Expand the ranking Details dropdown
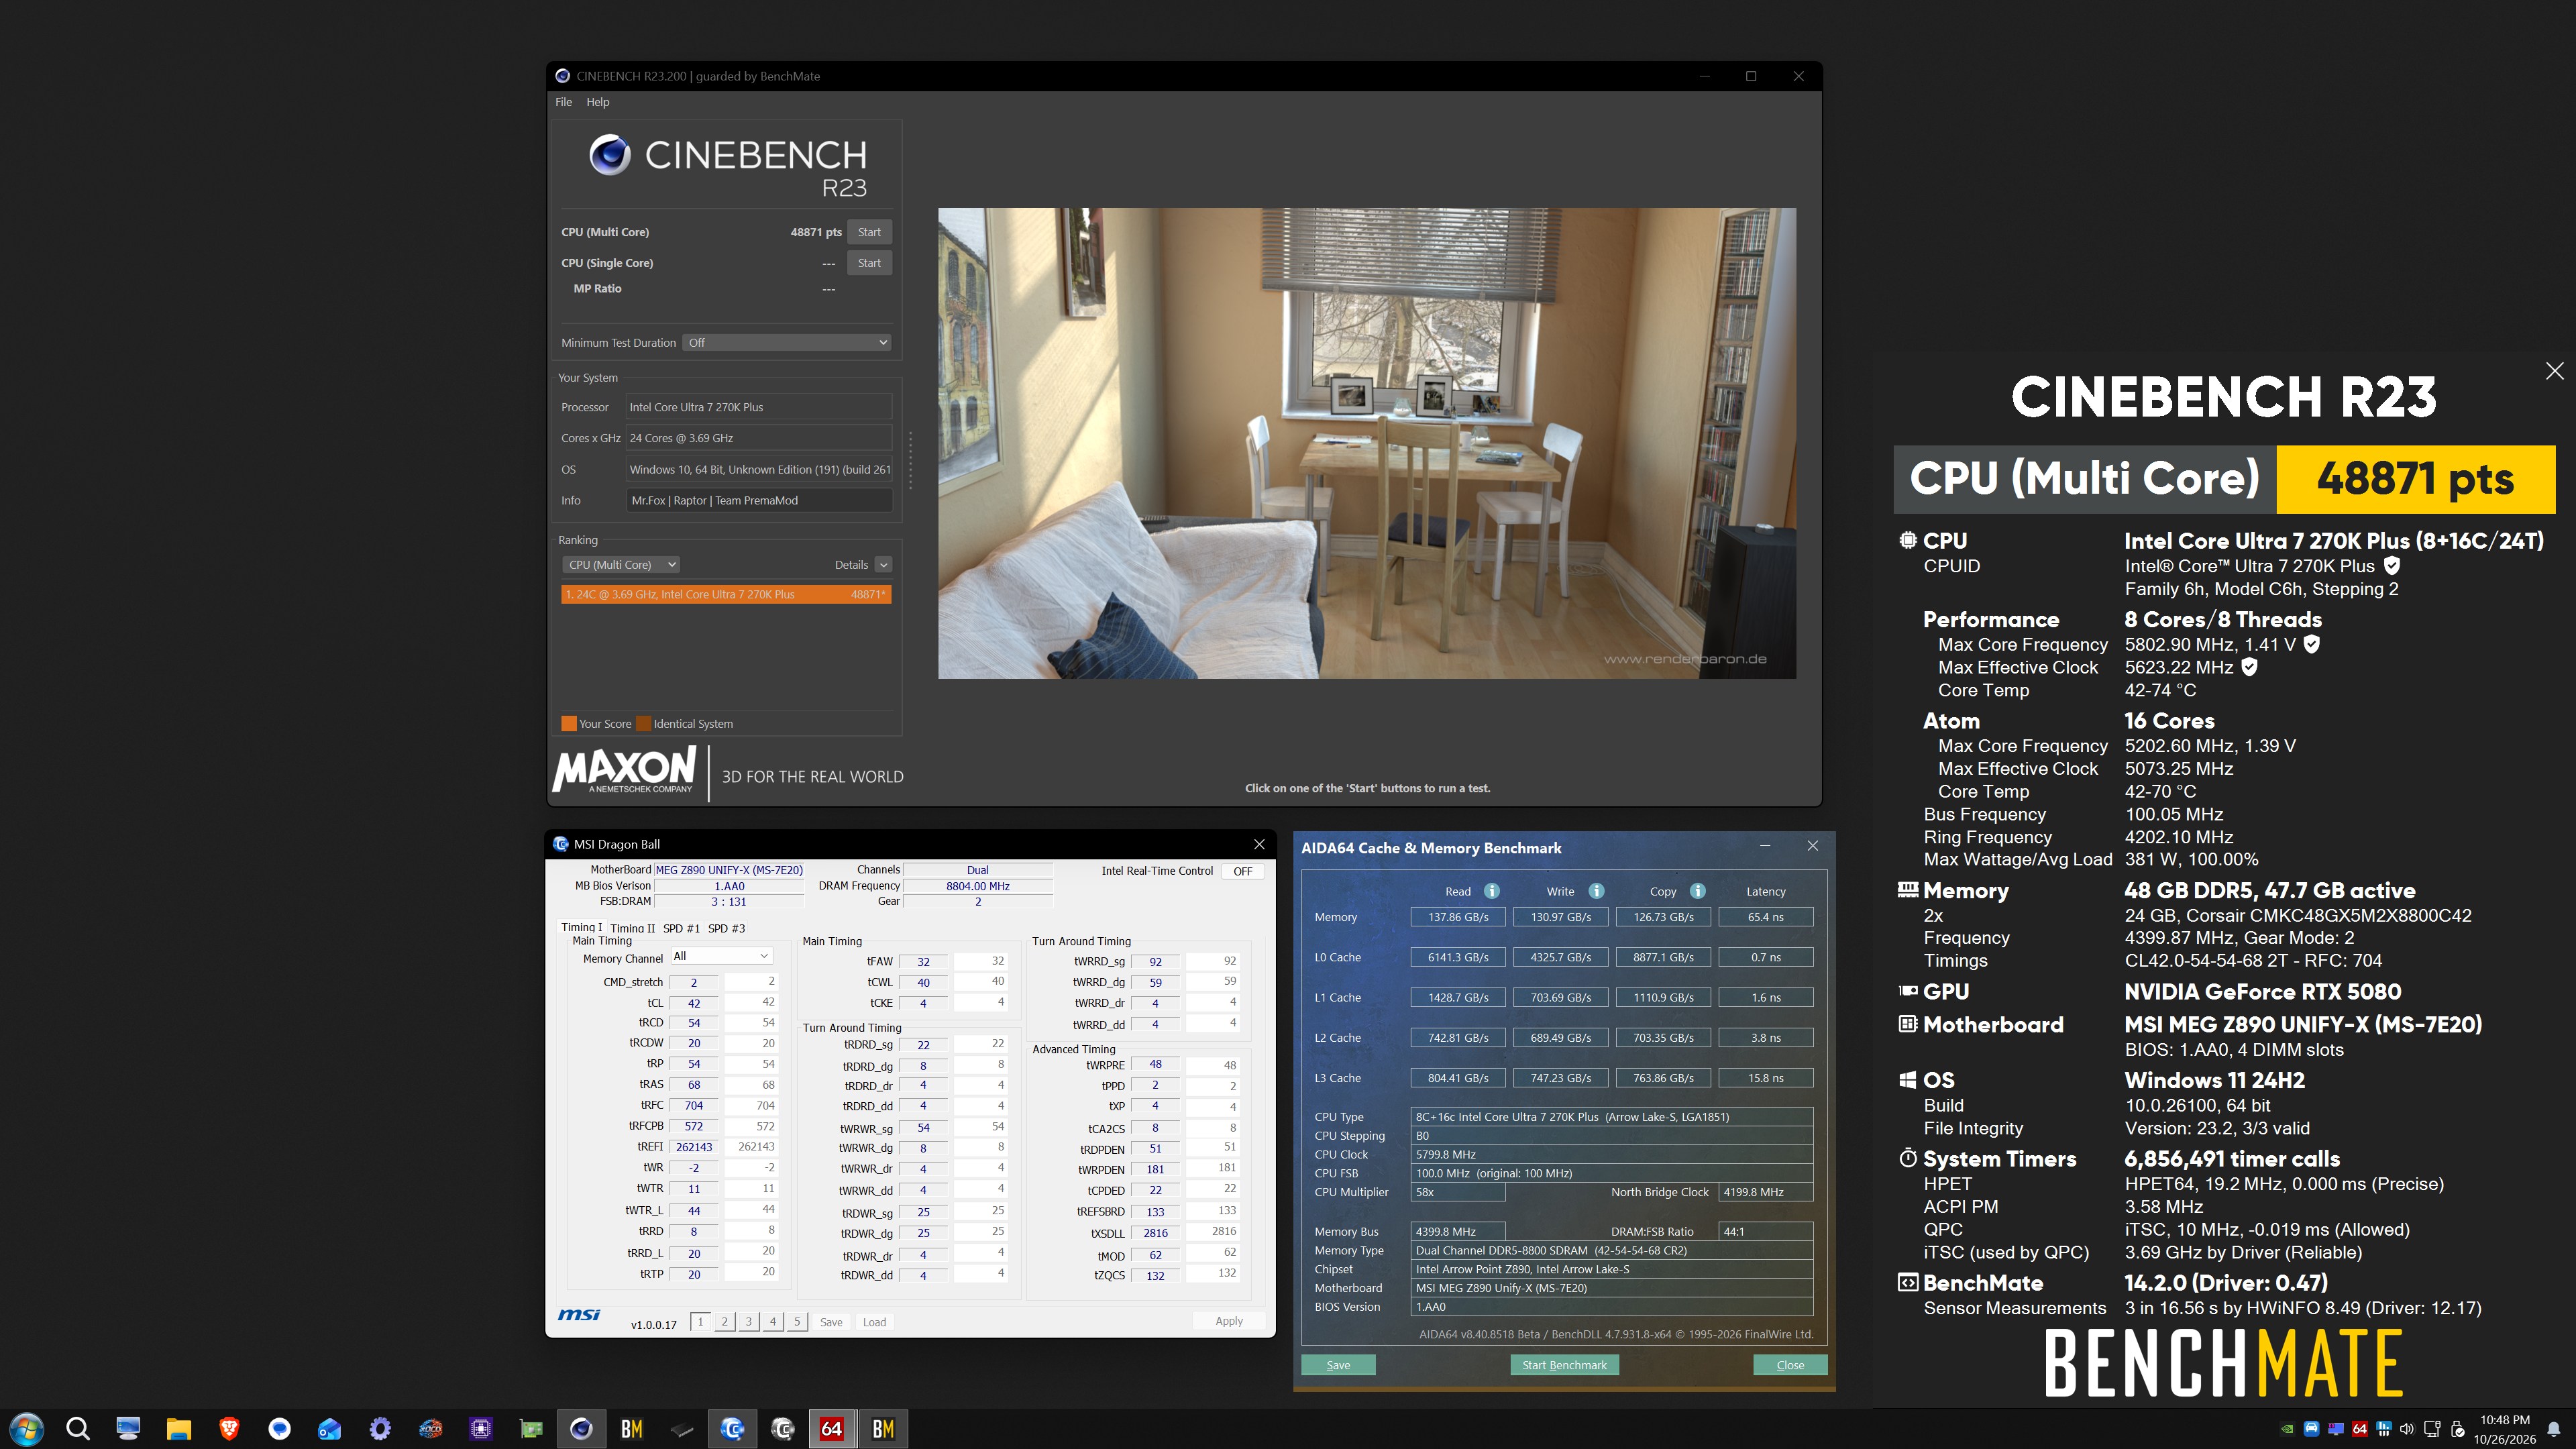This screenshot has height=1449, width=2576. point(883,565)
